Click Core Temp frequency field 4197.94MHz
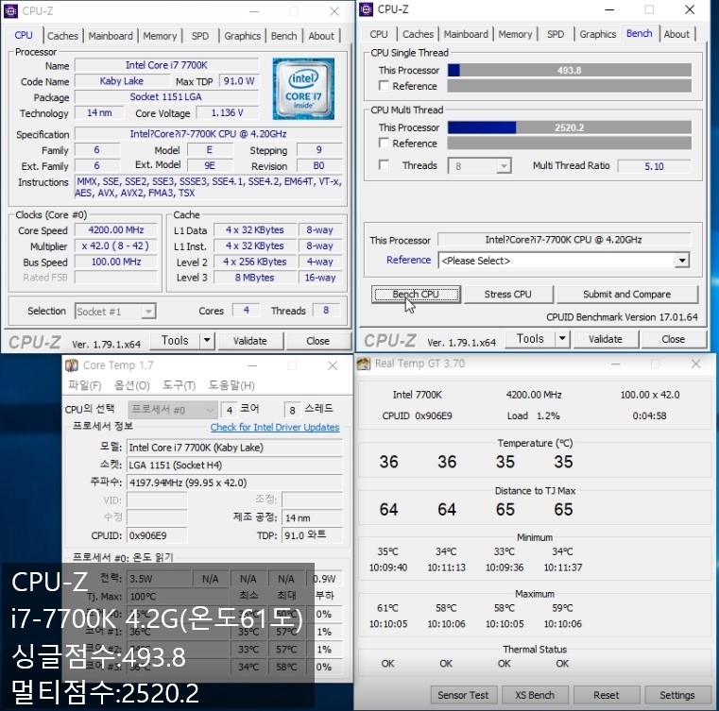Image resolution: width=719 pixels, height=711 pixels. click(234, 482)
